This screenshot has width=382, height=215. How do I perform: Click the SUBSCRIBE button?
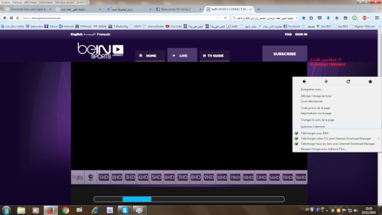pos(285,54)
